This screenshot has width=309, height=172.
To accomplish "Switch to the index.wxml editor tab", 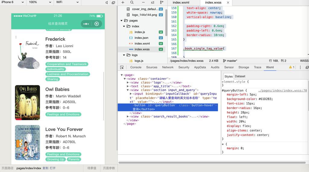I will [x=181, y=2].
